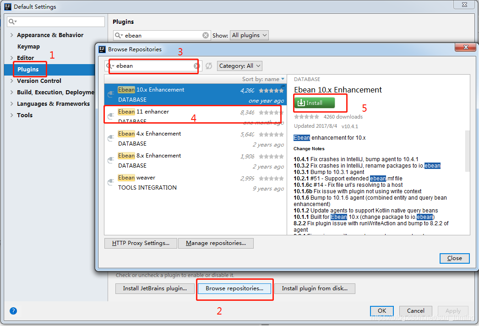479x326 pixels.
Task: Expand the Editor tree node
Action: tap(11, 58)
